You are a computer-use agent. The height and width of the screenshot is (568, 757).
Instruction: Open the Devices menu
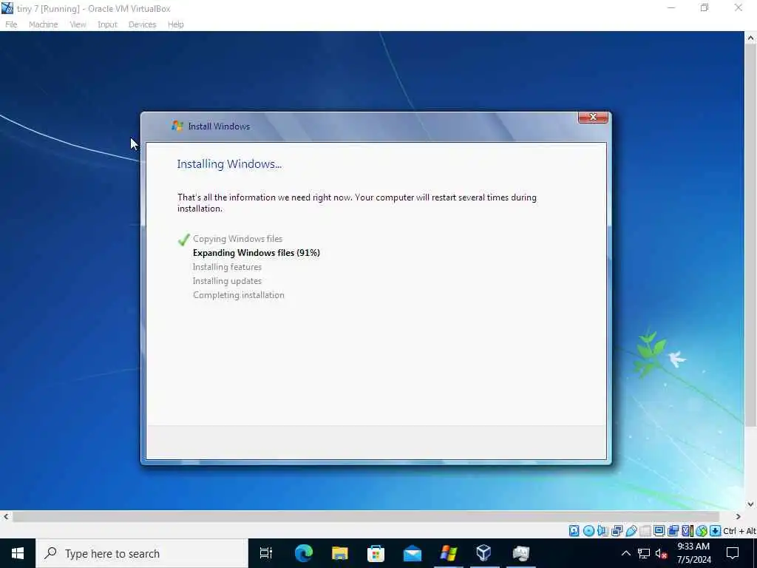[142, 24]
